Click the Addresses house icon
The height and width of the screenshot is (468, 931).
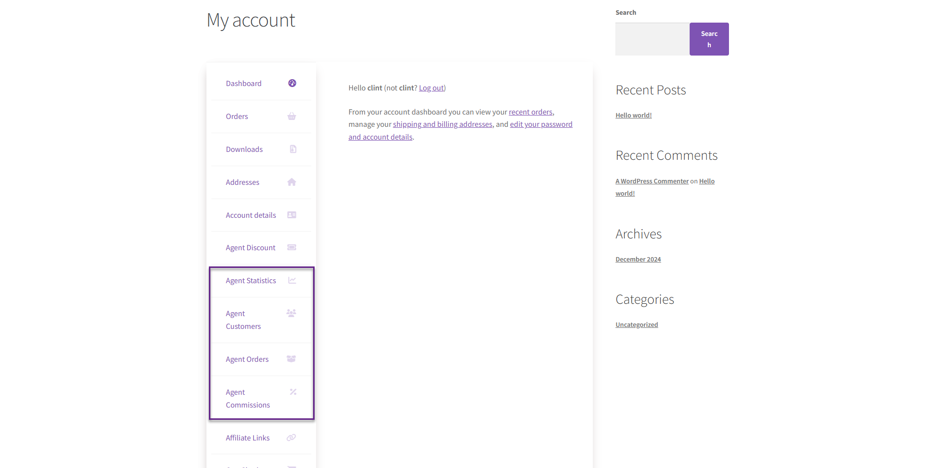tap(291, 182)
